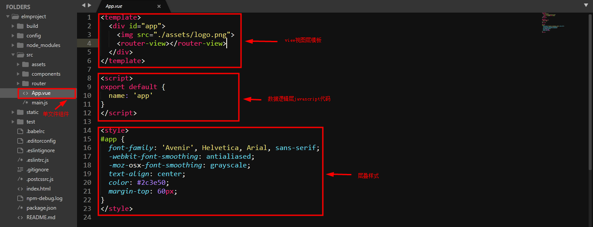
Task: Close the App.vue tab
Action: [x=159, y=7]
